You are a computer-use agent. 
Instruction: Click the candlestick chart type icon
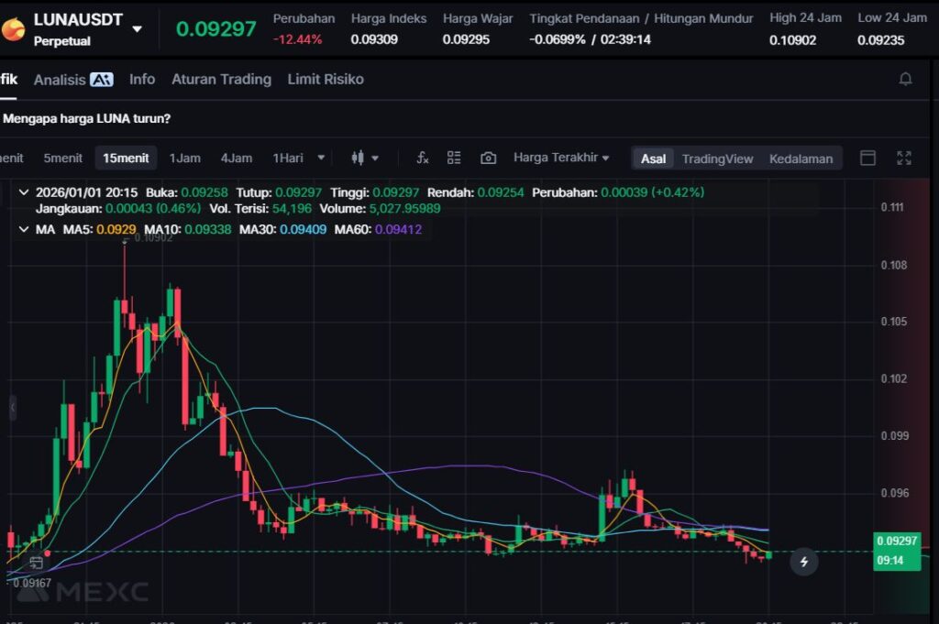(x=359, y=158)
